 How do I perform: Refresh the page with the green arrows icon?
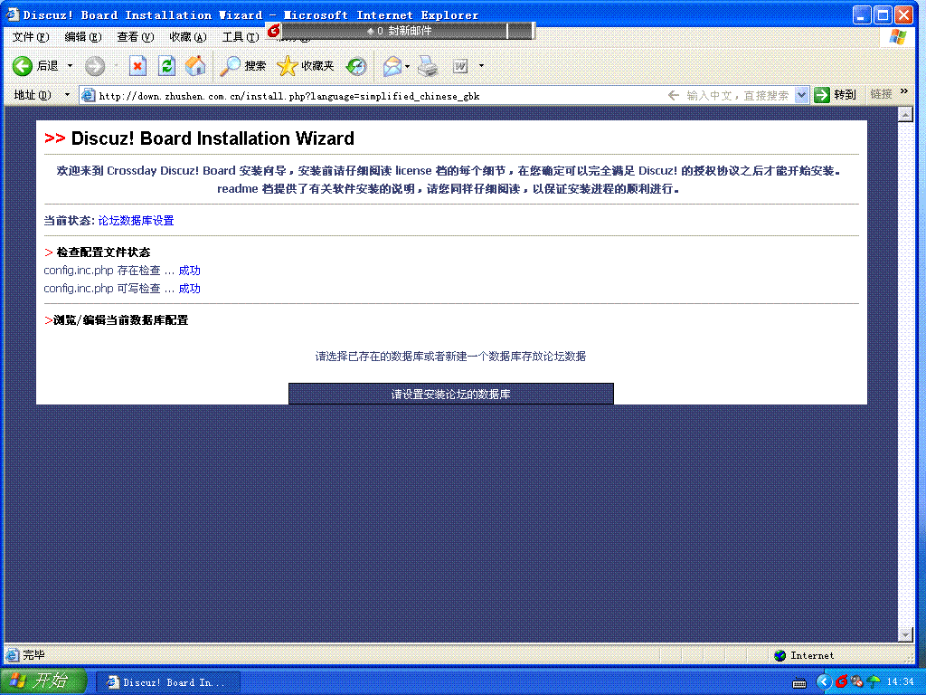167,65
